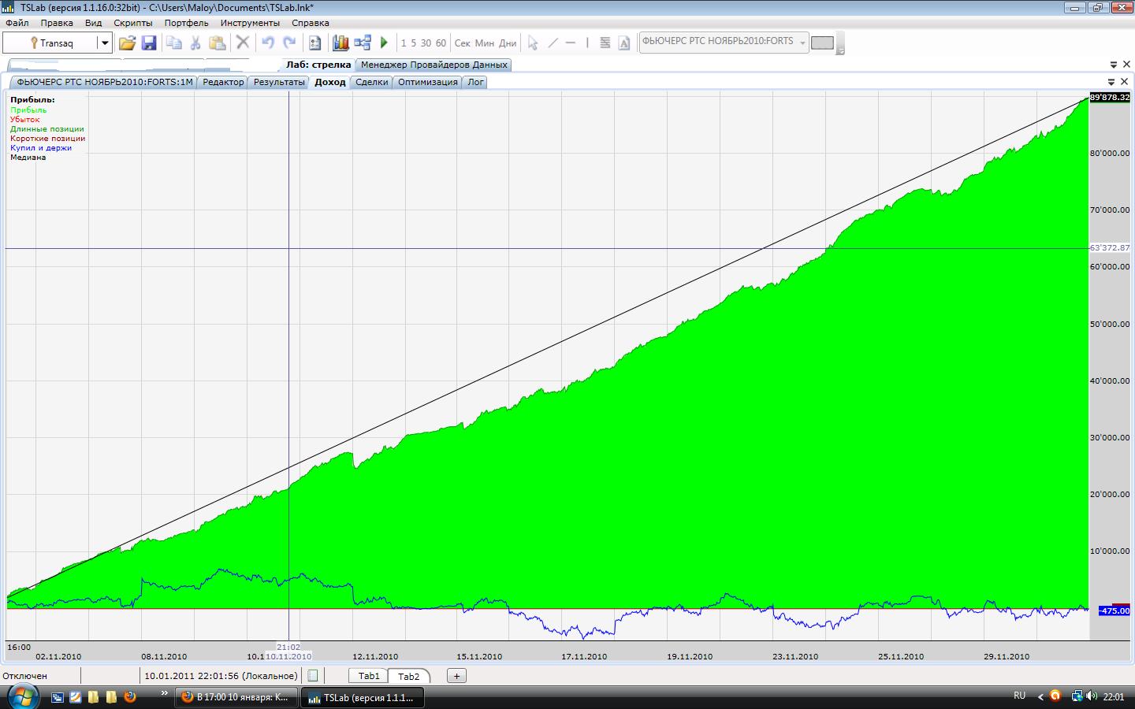
Task: Toggle the Дни timeframe unit
Action: [x=508, y=43]
